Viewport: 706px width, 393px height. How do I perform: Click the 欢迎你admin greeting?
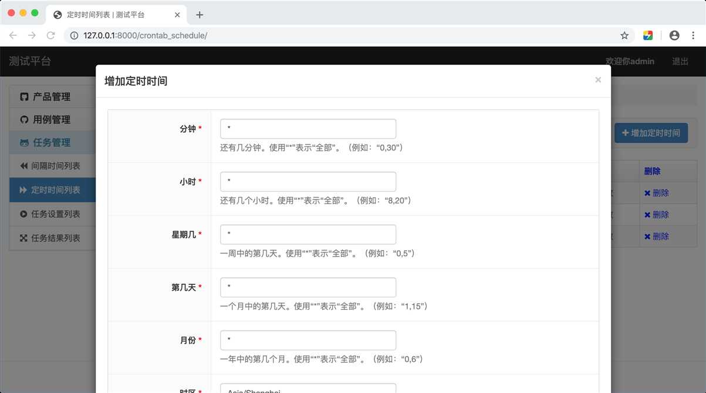click(x=630, y=61)
